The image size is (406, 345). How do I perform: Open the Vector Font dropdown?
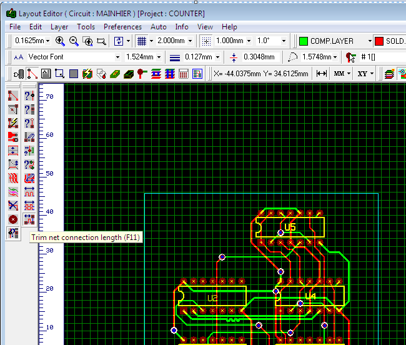[x=117, y=57]
